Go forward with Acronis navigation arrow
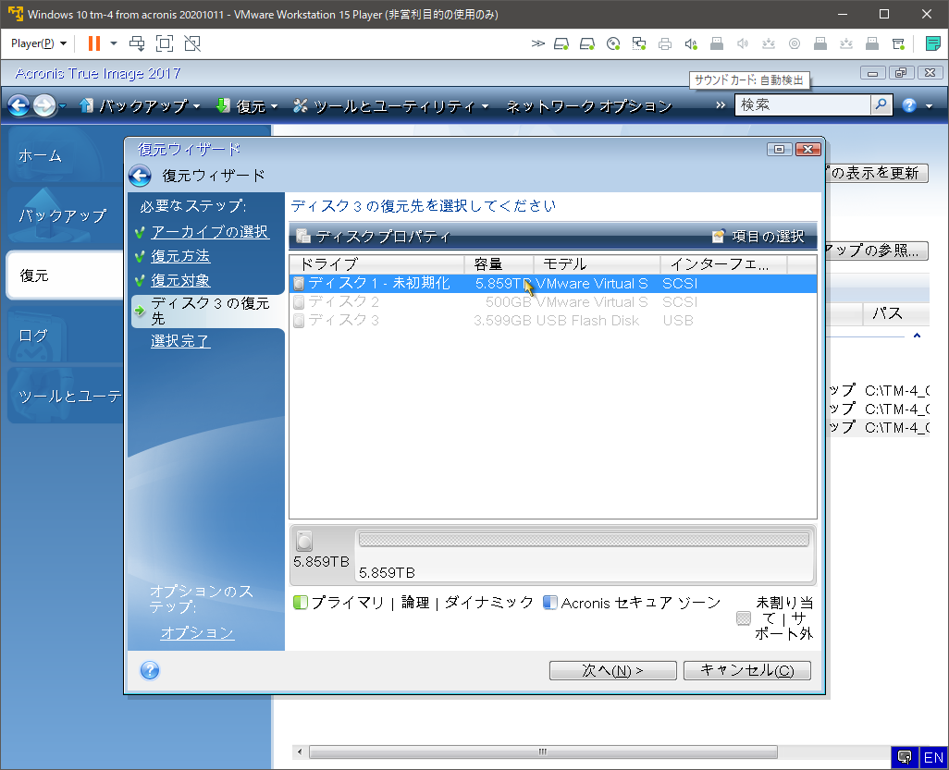949x770 pixels. pyautogui.click(x=44, y=106)
